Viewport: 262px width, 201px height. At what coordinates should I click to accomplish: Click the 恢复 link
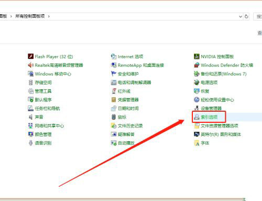pyautogui.click(x=205, y=91)
